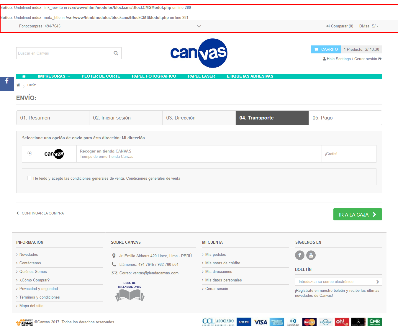Go to step 03. Dirección
Viewport: 398px width, 326px height.
pyautogui.click(x=199, y=118)
